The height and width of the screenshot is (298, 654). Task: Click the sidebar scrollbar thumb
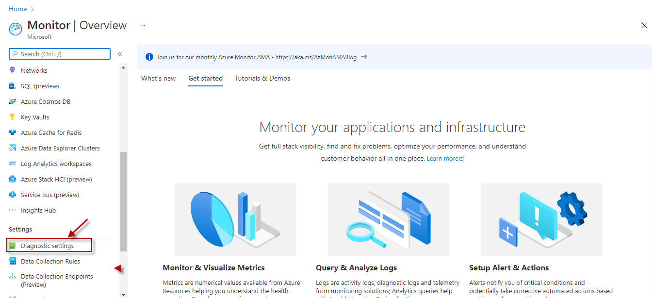[123, 201]
